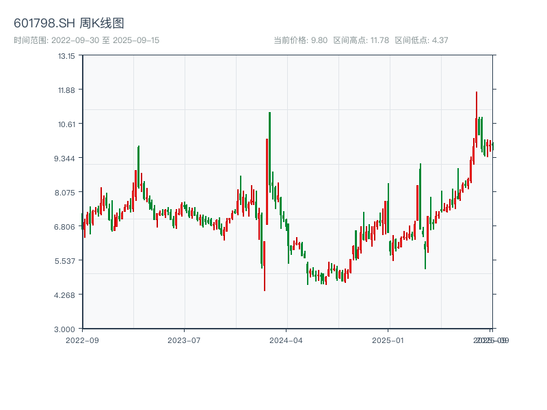Click the y-axis value 13.15
547x410 pixels.
(x=66, y=56)
